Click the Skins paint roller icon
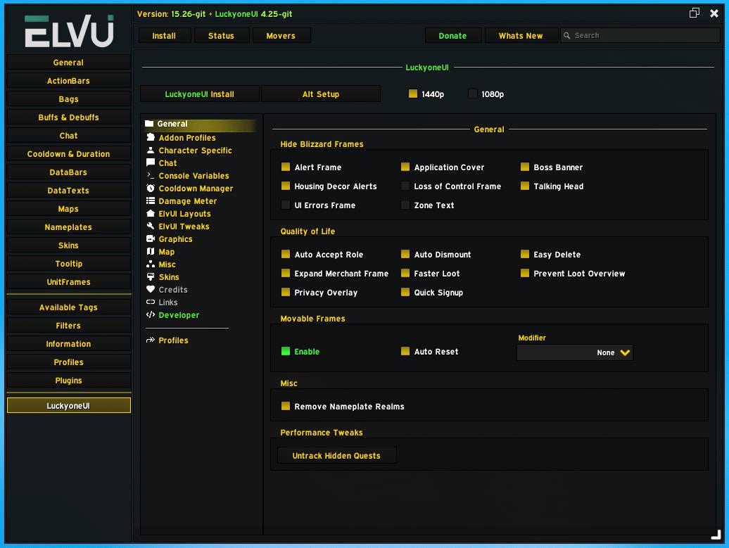Viewport: 729px width, 548px height. [151, 276]
